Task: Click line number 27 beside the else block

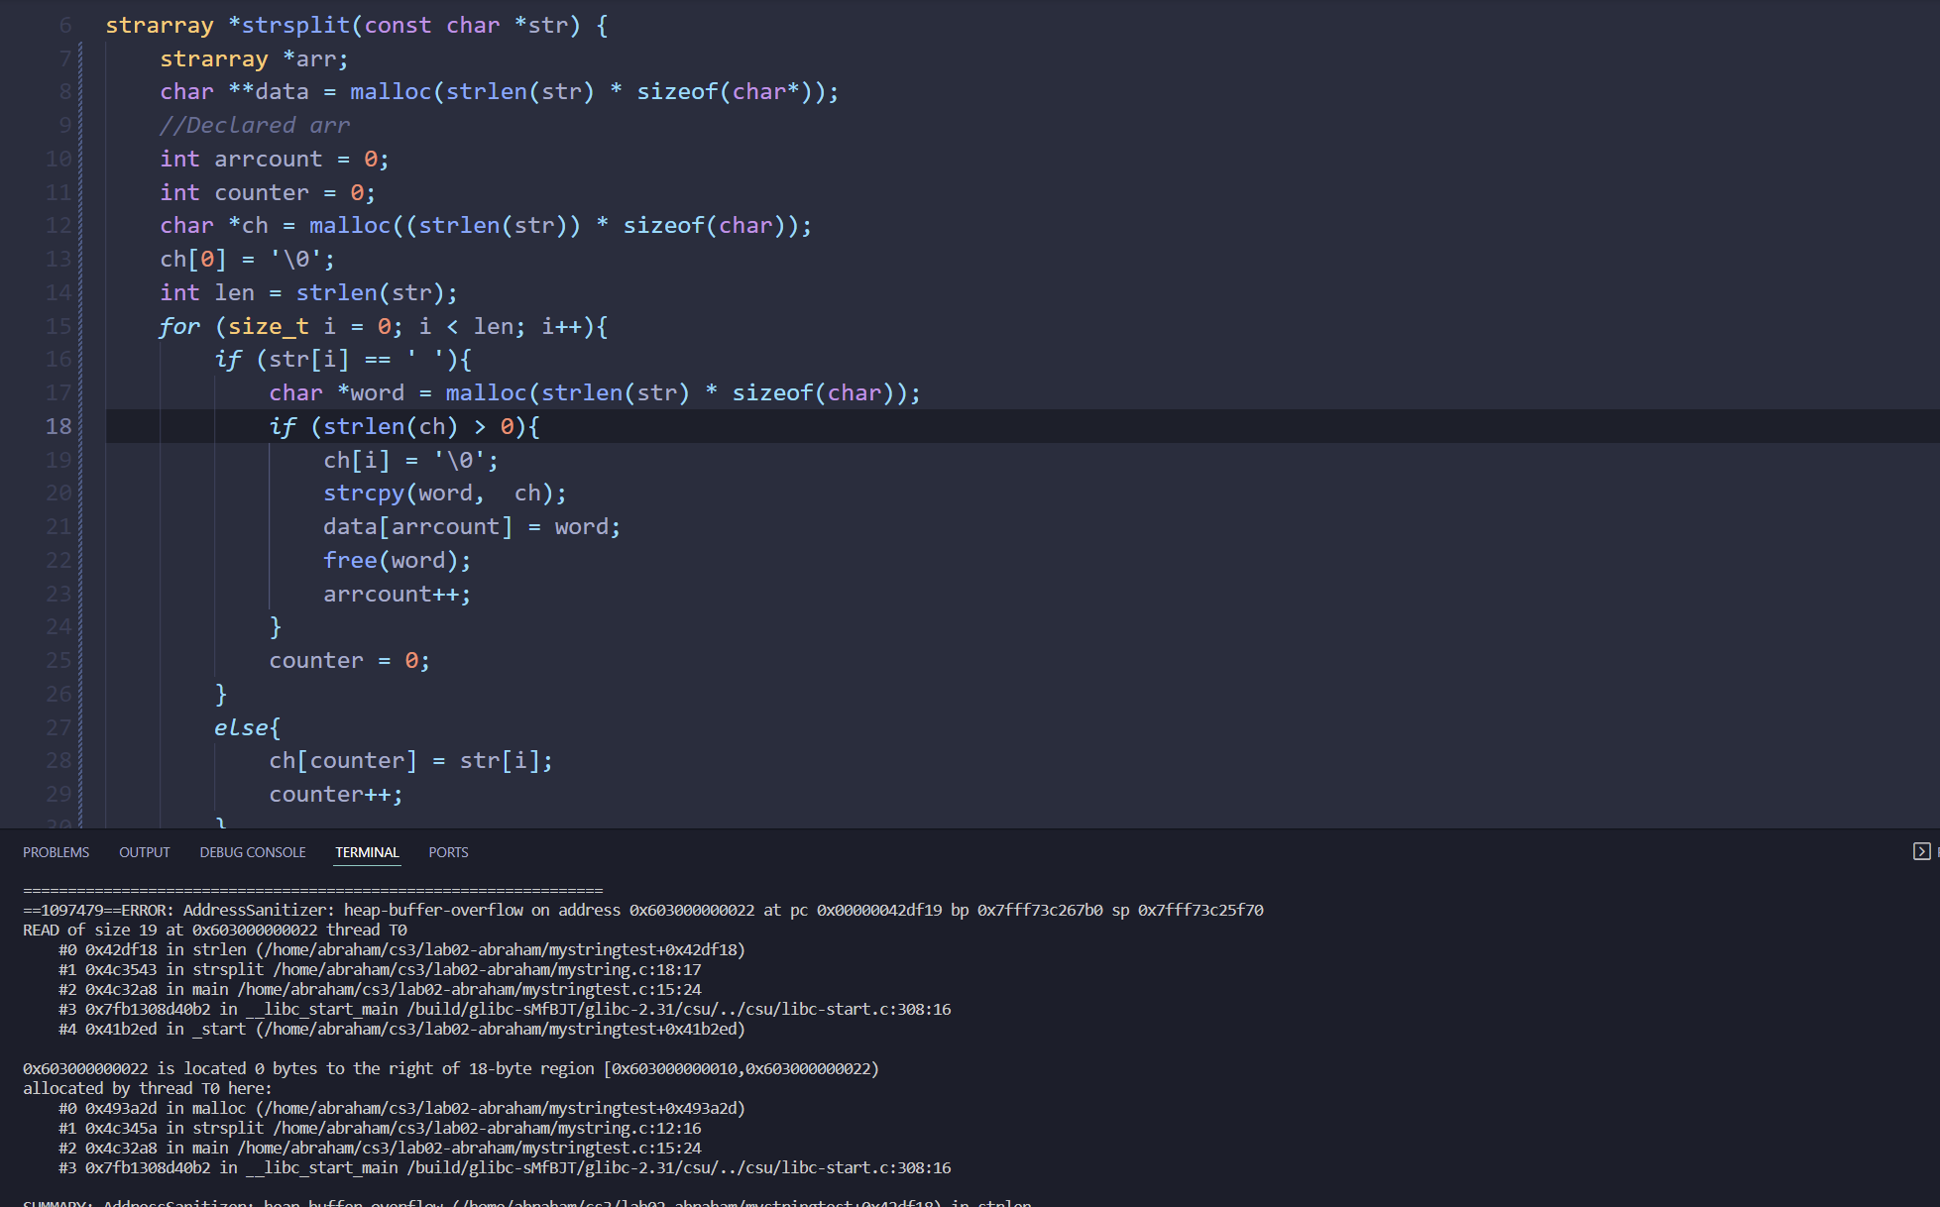Action: (58, 727)
